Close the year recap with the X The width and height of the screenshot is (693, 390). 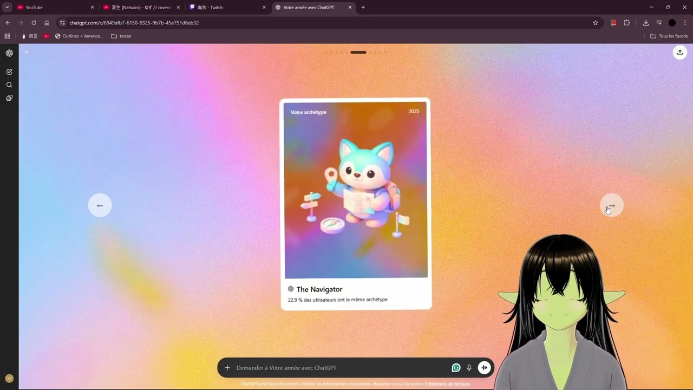[x=27, y=51]
